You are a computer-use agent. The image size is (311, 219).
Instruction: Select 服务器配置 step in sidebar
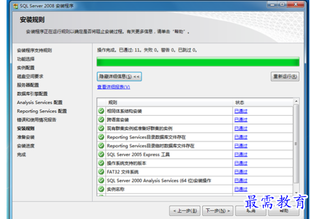(28, 85)
